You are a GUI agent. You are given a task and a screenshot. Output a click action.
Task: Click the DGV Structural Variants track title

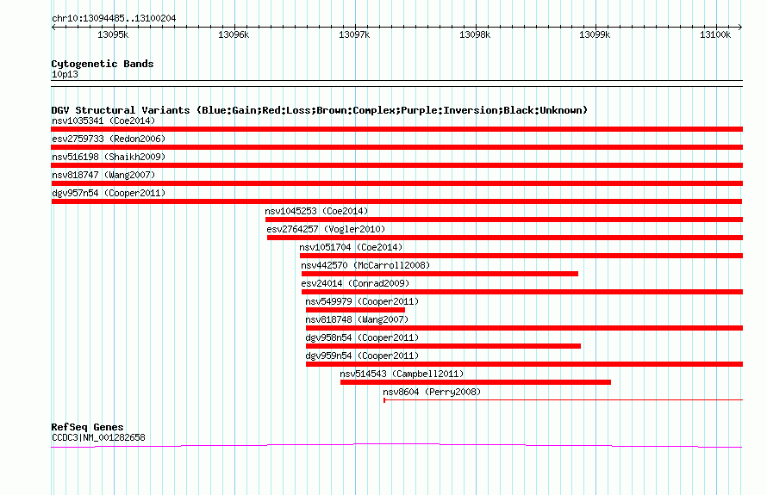320,110
